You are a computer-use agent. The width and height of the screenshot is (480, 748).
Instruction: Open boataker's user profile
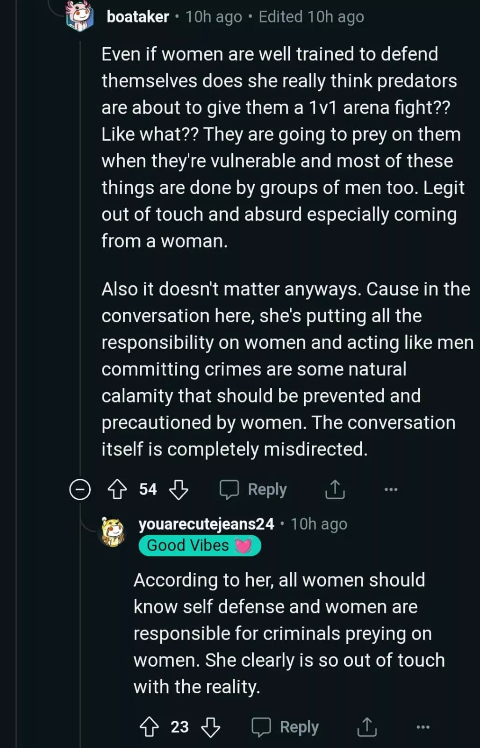click(x=137, y=17)
